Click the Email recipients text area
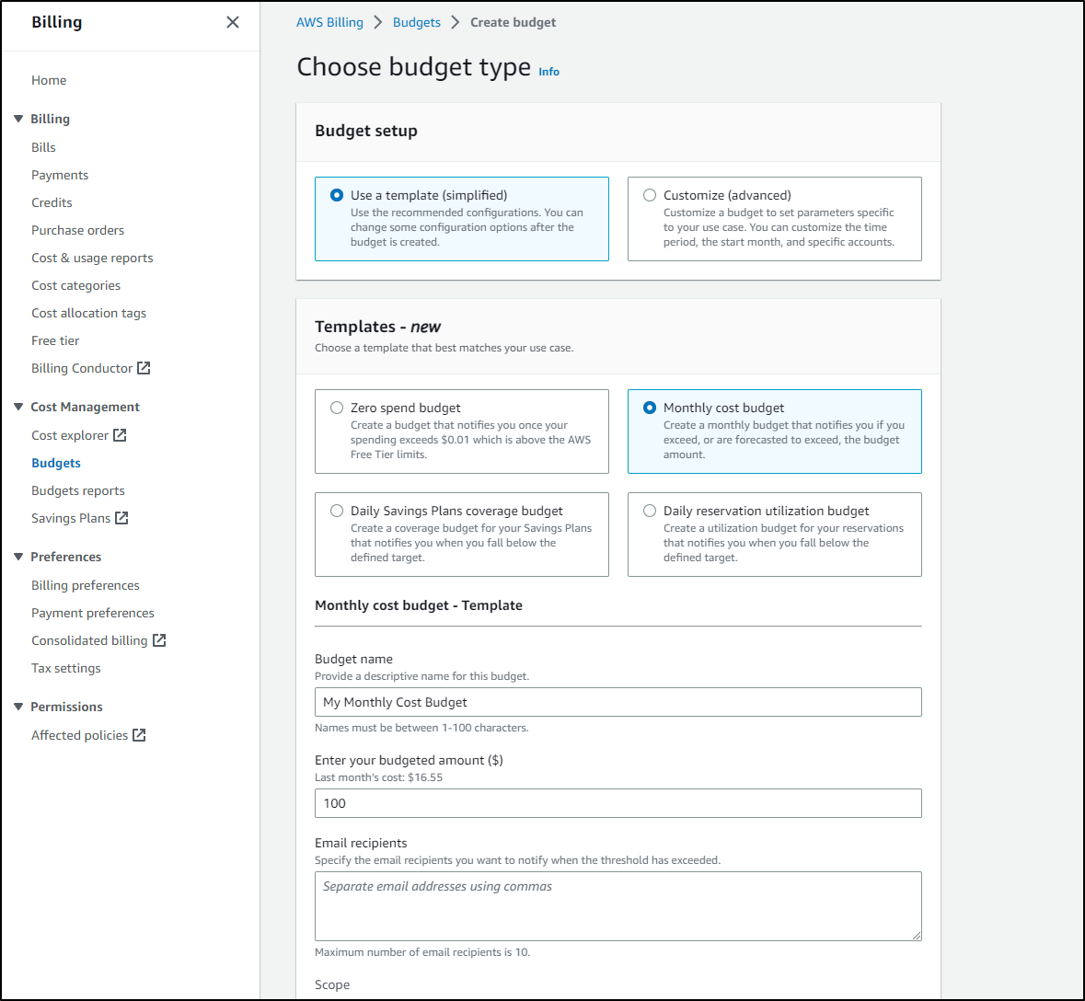The image size is (1085, 1001). [618, 906]
